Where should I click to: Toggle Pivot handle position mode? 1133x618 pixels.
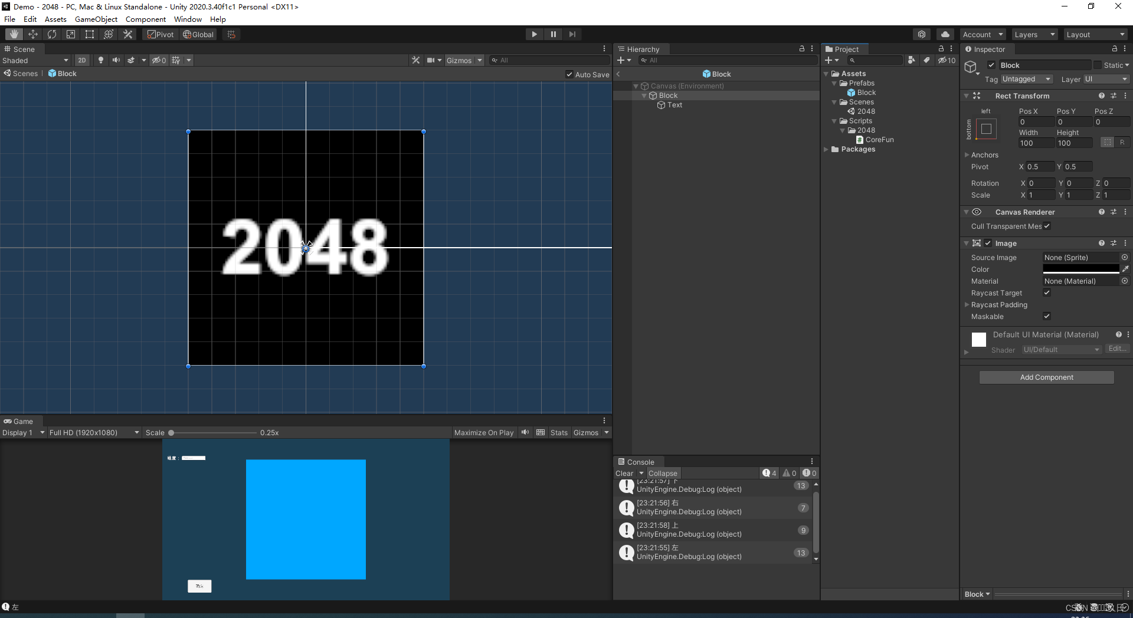(160, 34)
